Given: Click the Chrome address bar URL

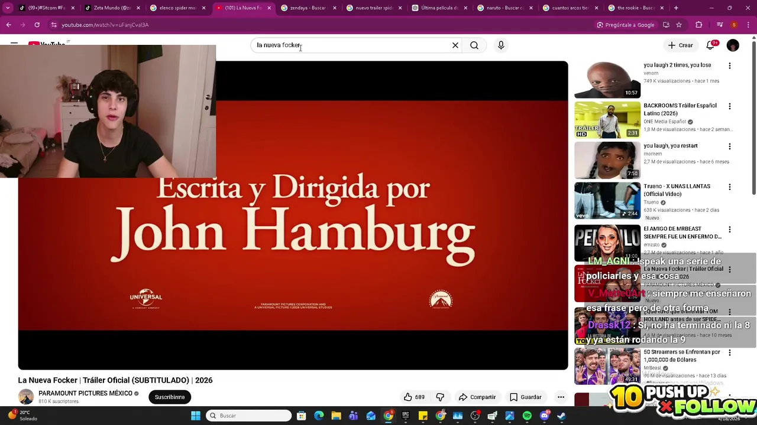Looking at the screenshot, I should click(x=105, y=25).
